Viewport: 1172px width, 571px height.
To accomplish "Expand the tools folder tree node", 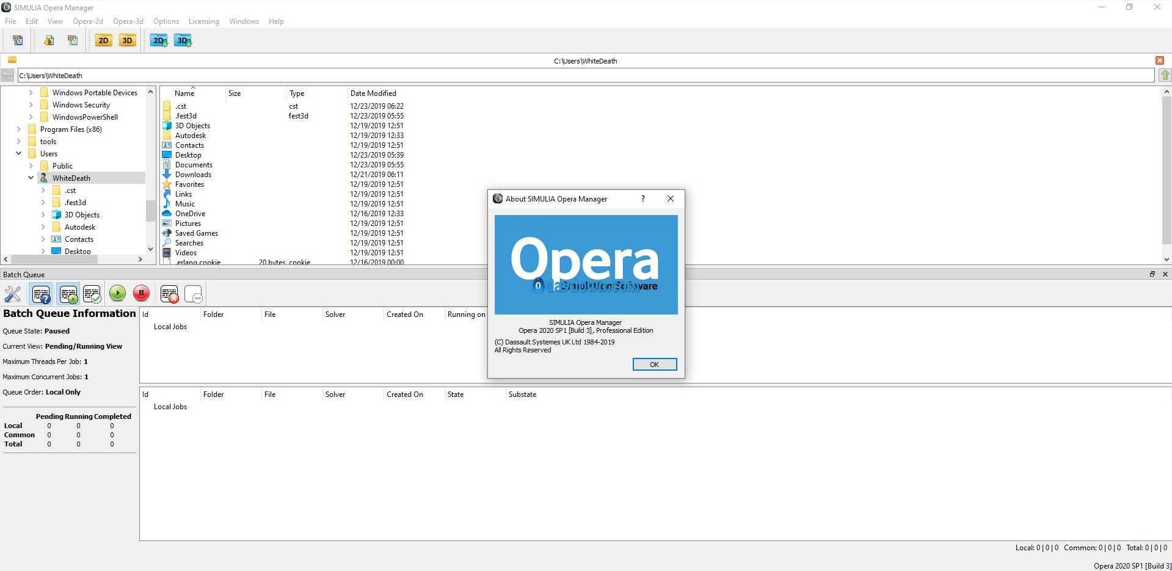I will point(19,142).
